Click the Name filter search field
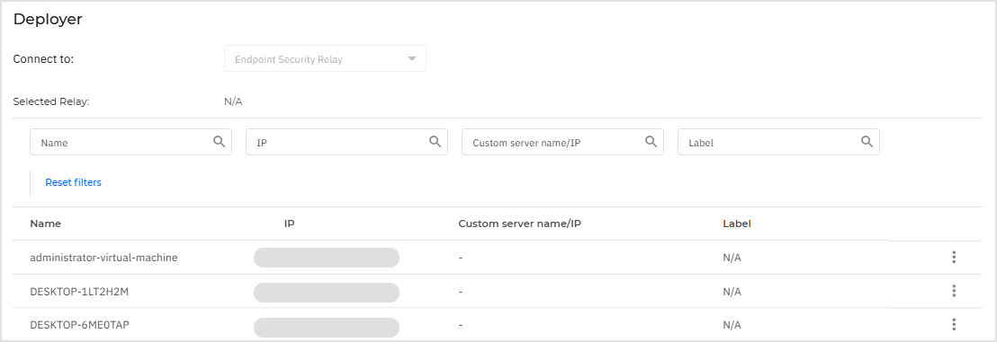997x342 pixels. point(130,142)
